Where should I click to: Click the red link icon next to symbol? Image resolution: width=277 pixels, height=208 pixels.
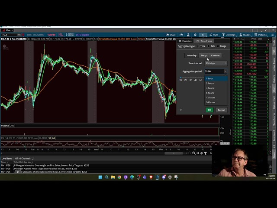tap(23, 35)
